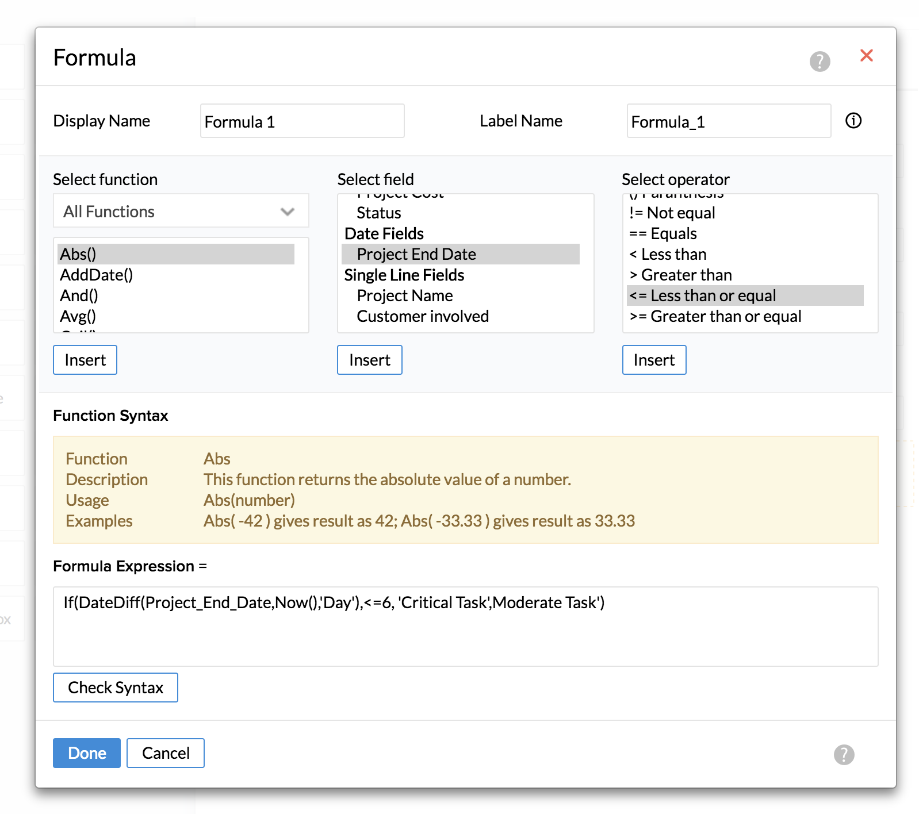The height and width of the screenshot is (814, 919).
Task: Select the Customer involved field
Action: 423,316
